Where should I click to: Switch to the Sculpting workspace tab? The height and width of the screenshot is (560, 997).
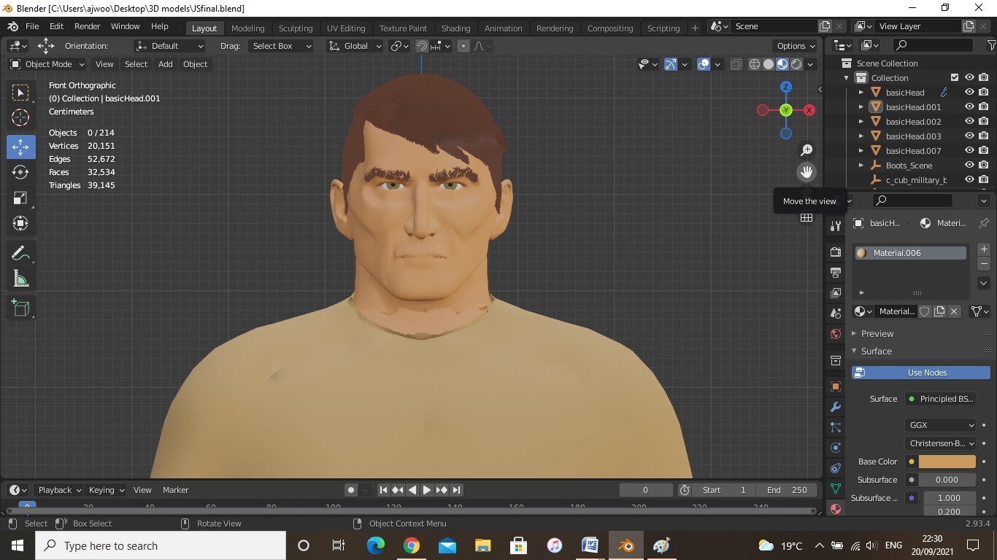coord(295,28)
